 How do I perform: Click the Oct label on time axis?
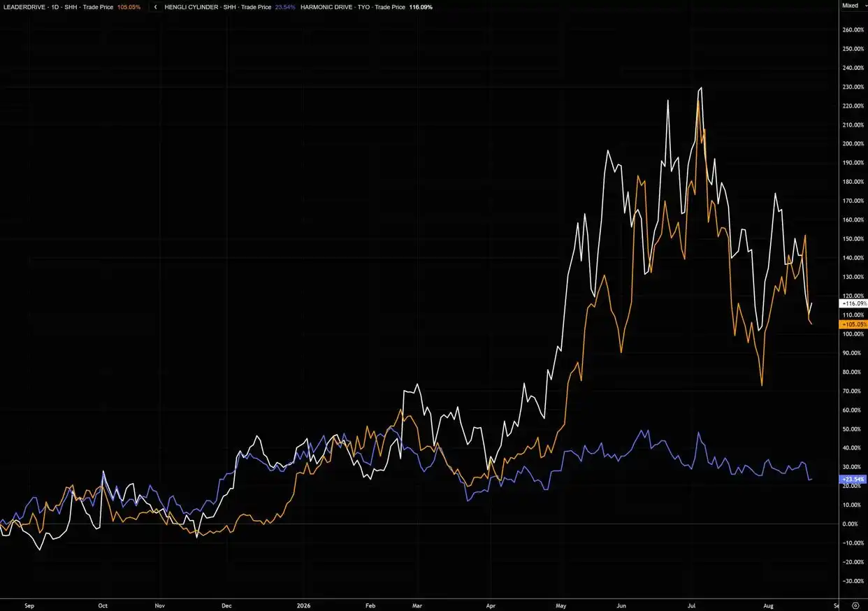click(103, 605)
